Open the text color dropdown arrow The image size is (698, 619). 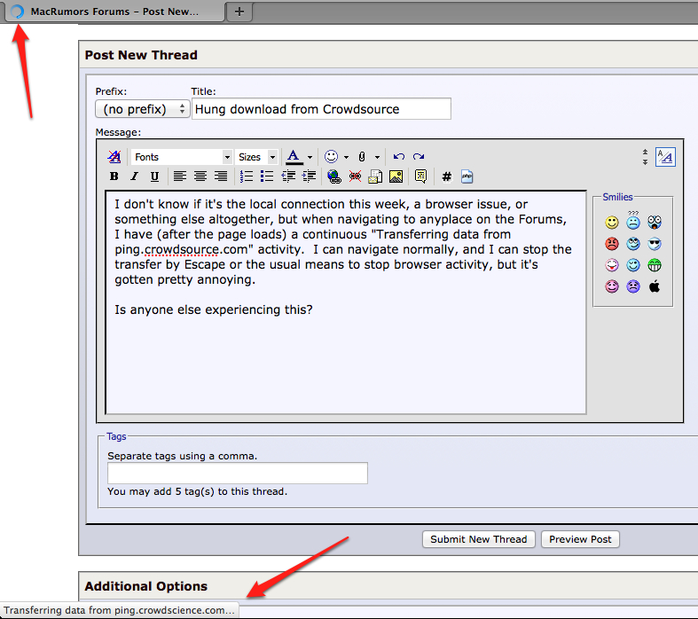310,157
